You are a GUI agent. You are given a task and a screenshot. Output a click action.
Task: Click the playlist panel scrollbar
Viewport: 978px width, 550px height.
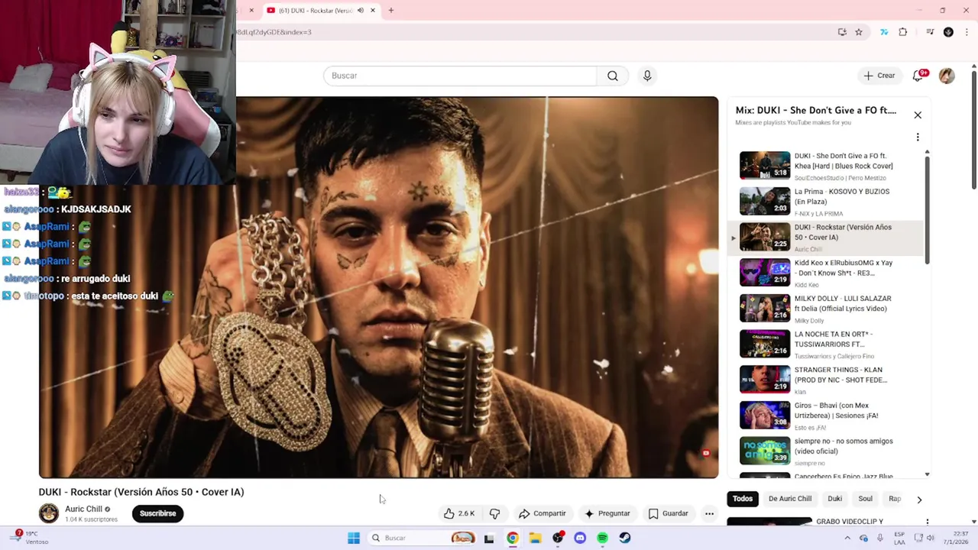point(928,210)
